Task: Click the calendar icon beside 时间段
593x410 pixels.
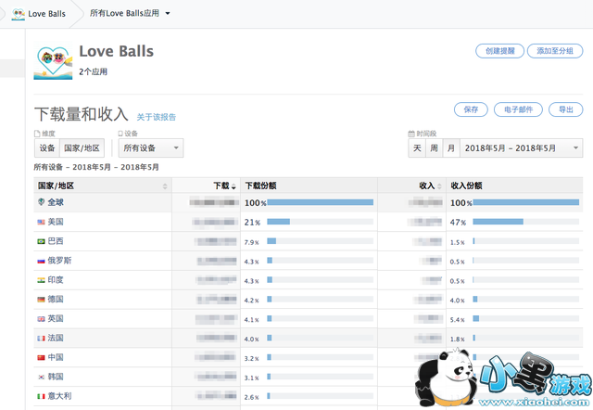Action: pos(411,134)
